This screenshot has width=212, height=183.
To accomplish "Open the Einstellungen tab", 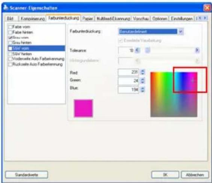I will tap(182, 18).
